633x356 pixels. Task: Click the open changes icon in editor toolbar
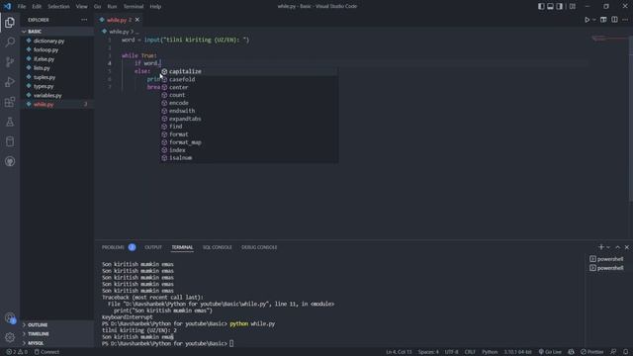603,20
